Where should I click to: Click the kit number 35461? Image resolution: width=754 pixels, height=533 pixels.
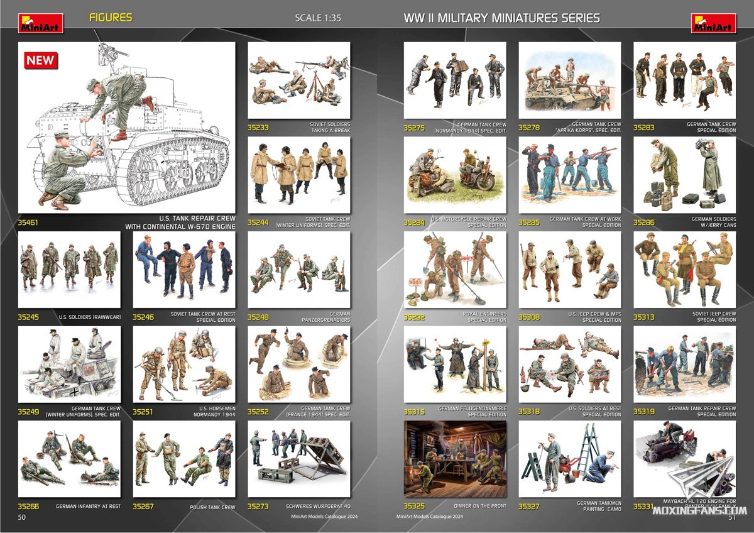[x=28, y=223]
